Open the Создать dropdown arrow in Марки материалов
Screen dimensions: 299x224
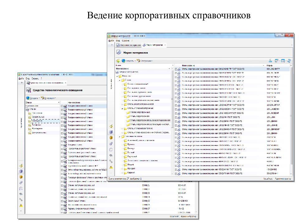coord(135,61)
